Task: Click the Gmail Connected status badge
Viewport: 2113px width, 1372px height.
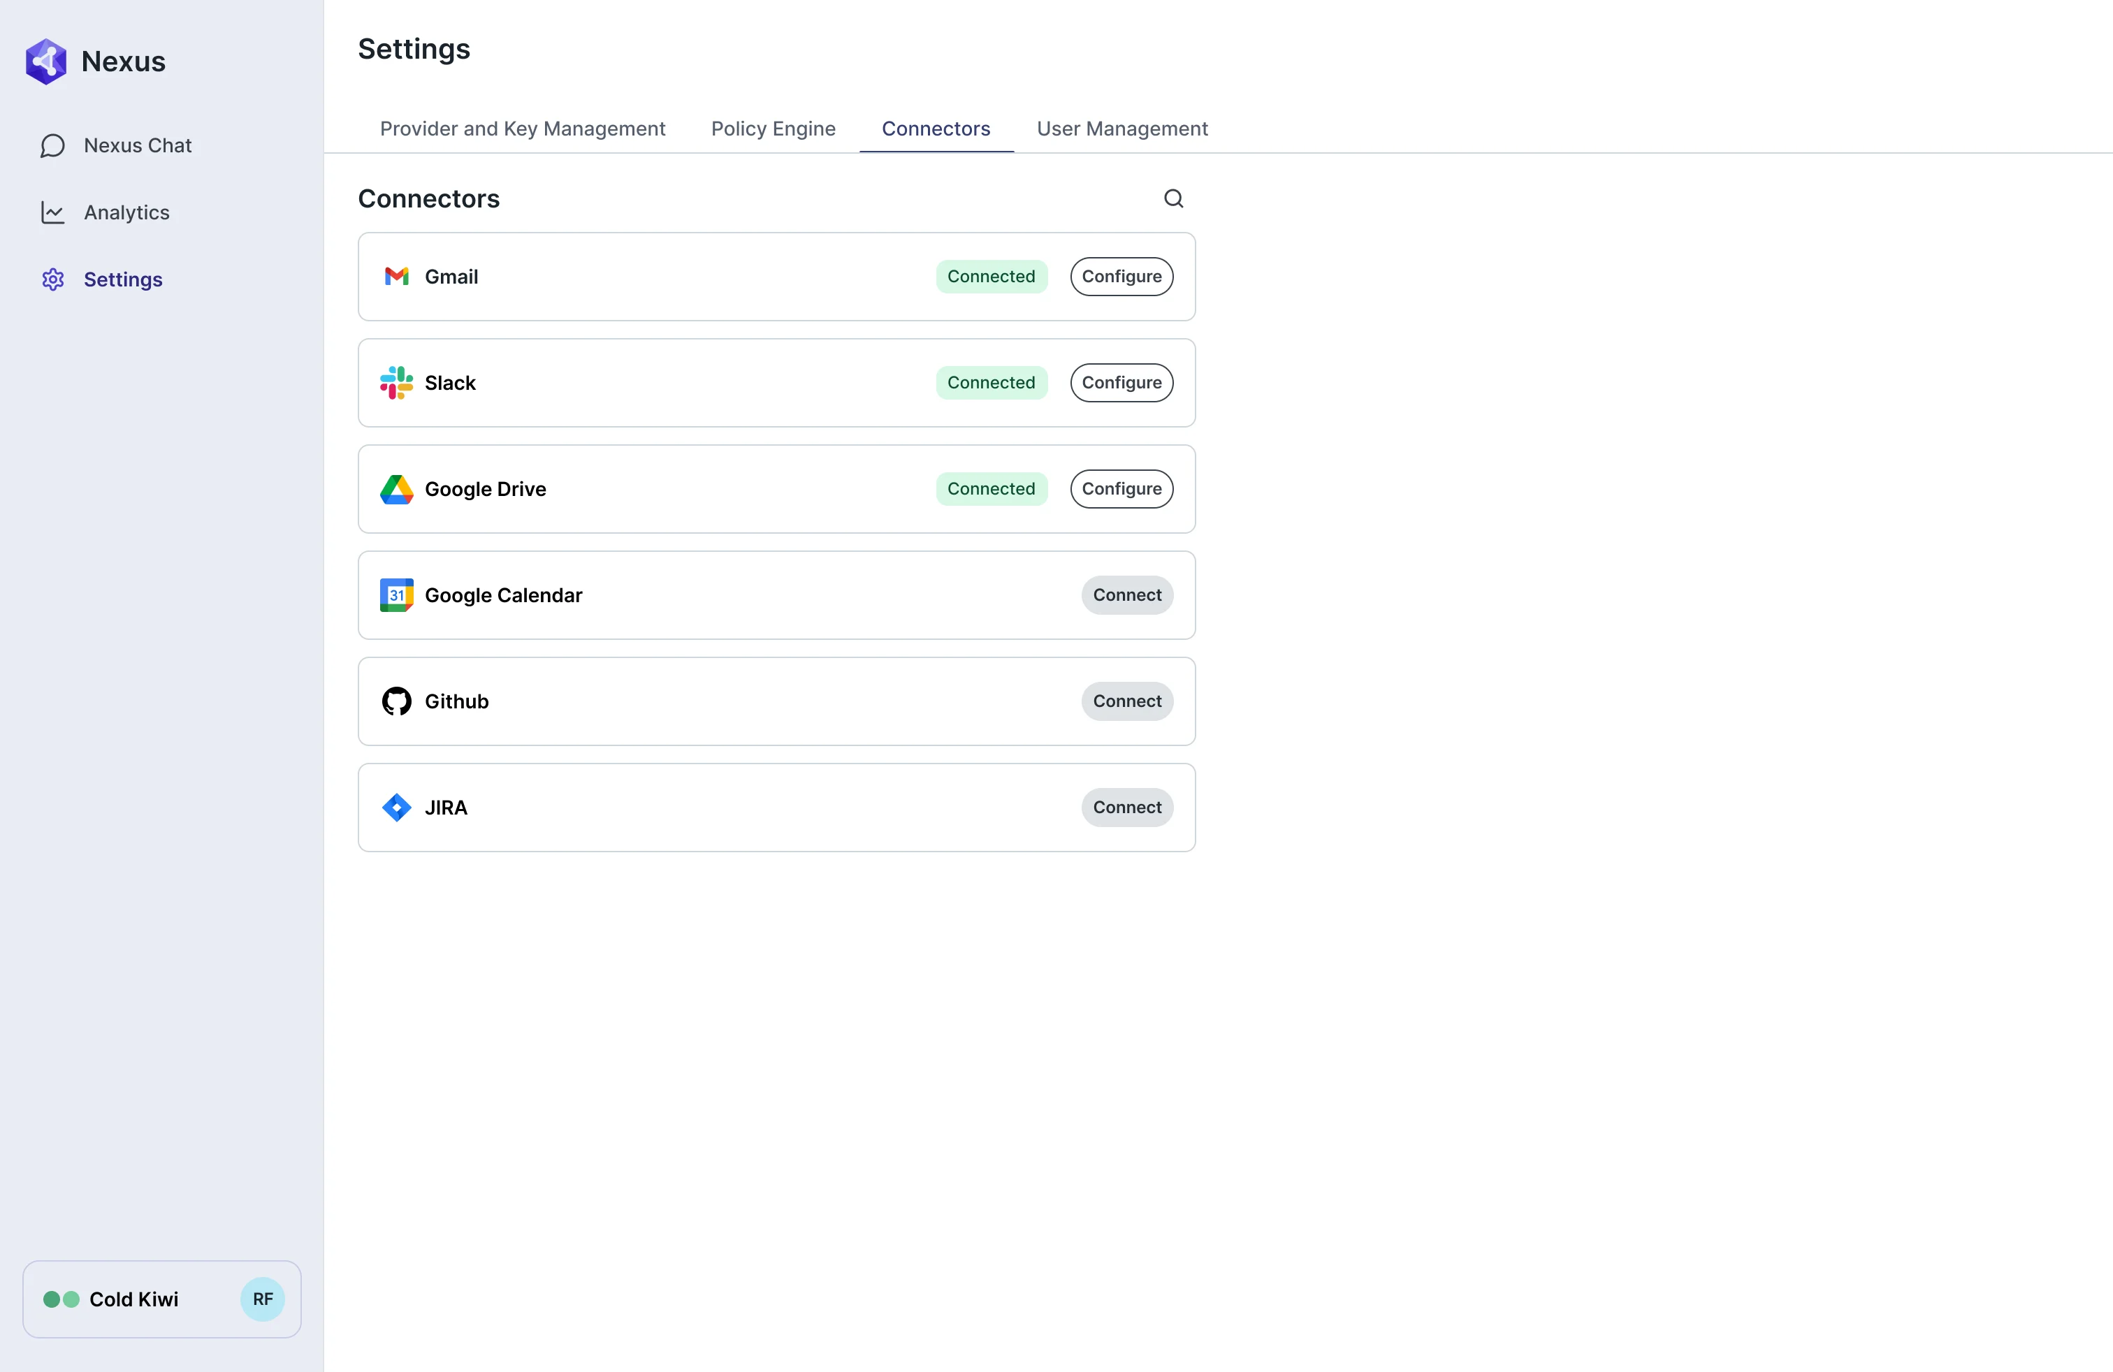Action: [991, 277]
